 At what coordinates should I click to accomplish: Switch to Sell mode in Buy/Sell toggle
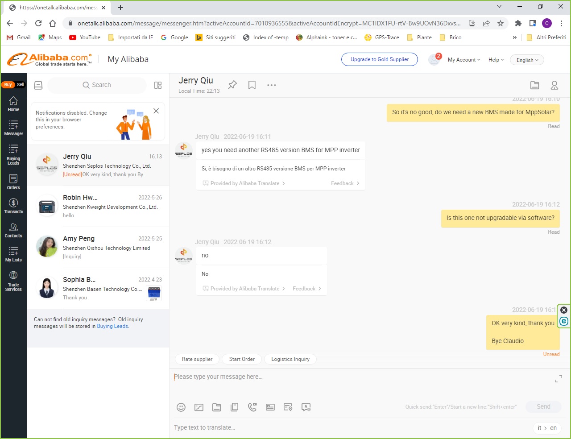pos(21,84)
